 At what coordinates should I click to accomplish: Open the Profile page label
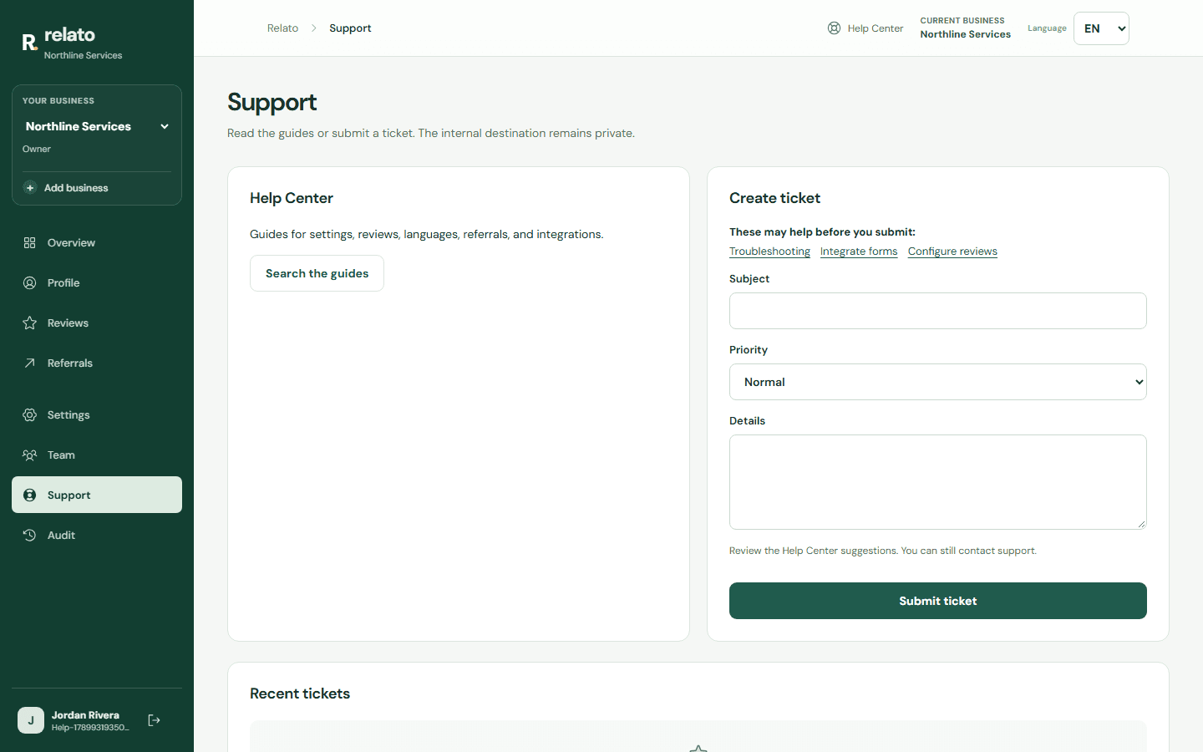click(x=63, y=283)
